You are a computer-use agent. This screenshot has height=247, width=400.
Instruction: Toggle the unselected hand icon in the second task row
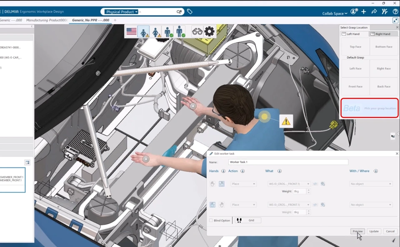coord(222,205)
